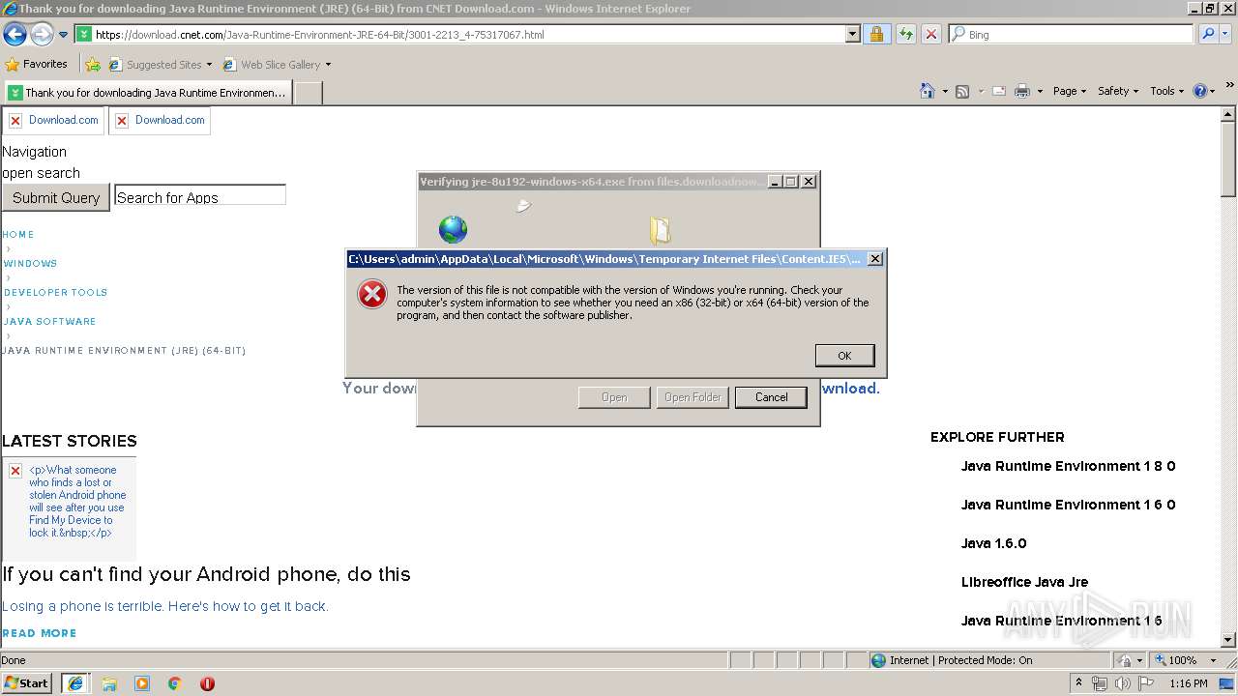Screen dimensions: 1238x696
Task: Click the Submit Query button
Action: point(56,197)
